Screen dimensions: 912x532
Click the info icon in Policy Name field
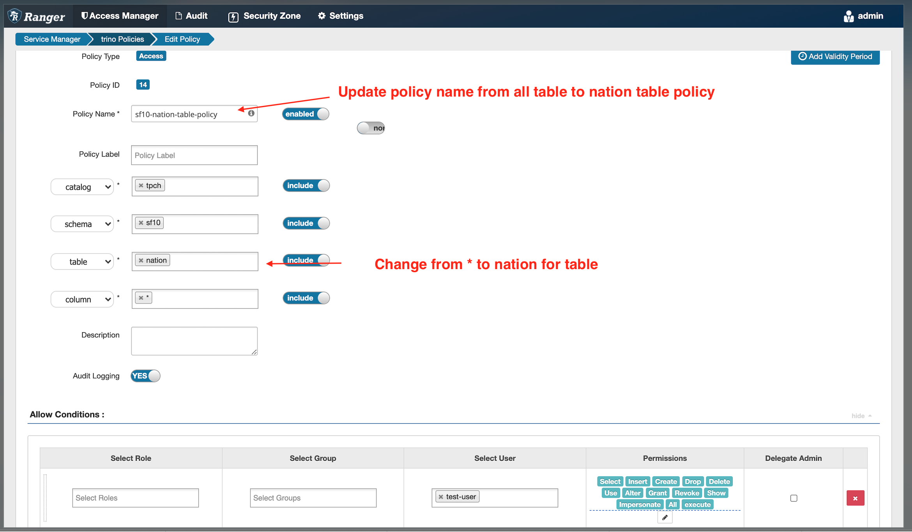251,113
